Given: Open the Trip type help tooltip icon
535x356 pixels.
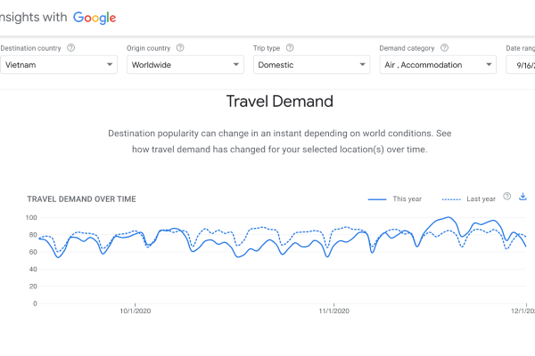Looking at the screenshot, I should 290,48.
